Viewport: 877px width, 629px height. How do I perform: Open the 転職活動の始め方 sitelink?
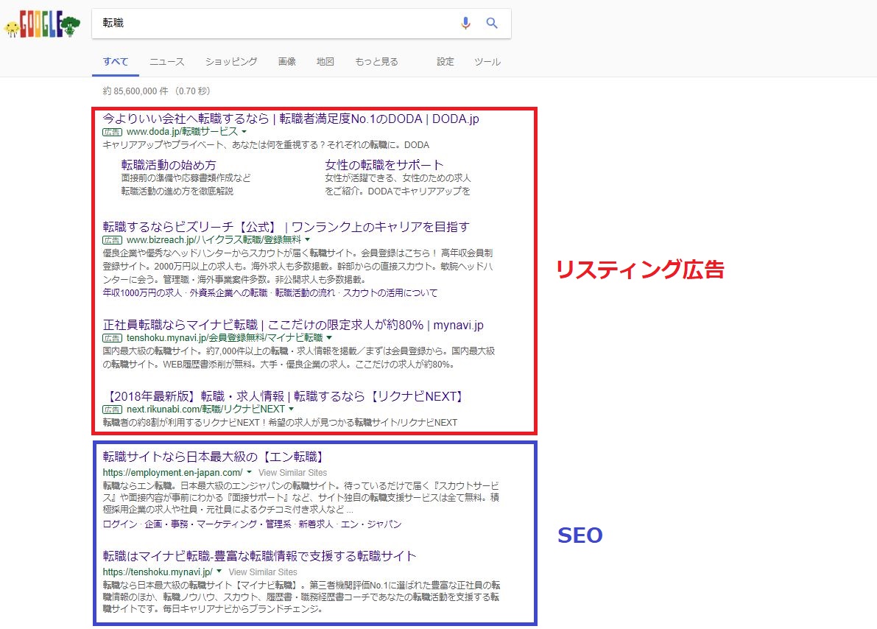pyautogui.click(x=169, y=165)
